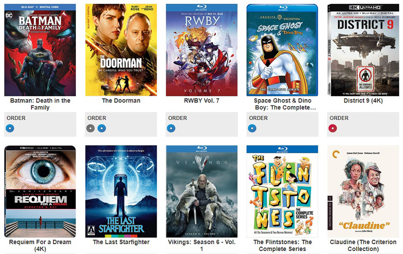Click the blue disc icon under The Doorman
Image resolution: width=403 pixels, height=254 pixels.
tap(102, 128)
